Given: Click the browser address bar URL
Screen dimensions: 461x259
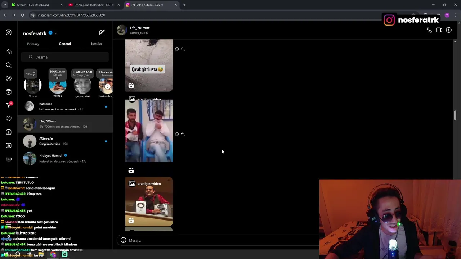Looking at the screenshot, I should (71, 15).
